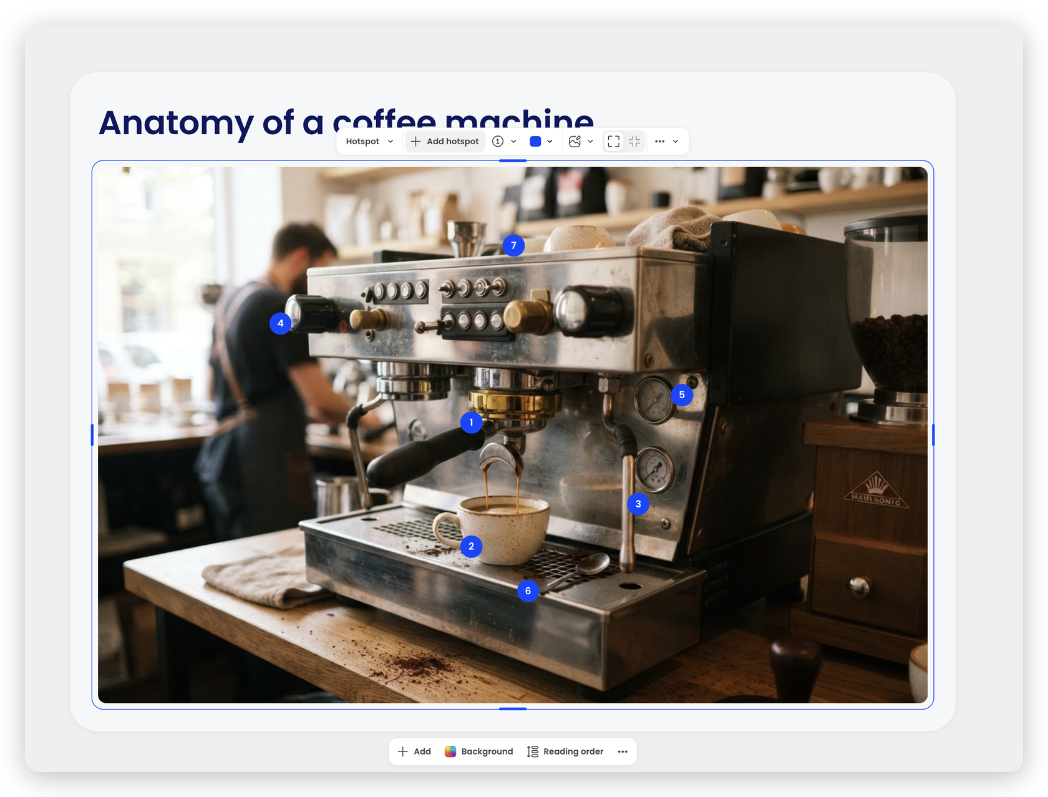Click the Add button in bottom bar

click(414, 751)
